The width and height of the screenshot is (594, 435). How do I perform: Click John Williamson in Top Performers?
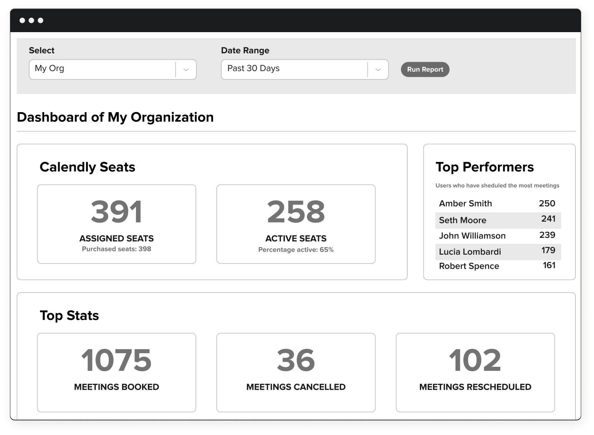tap(472, 236)
